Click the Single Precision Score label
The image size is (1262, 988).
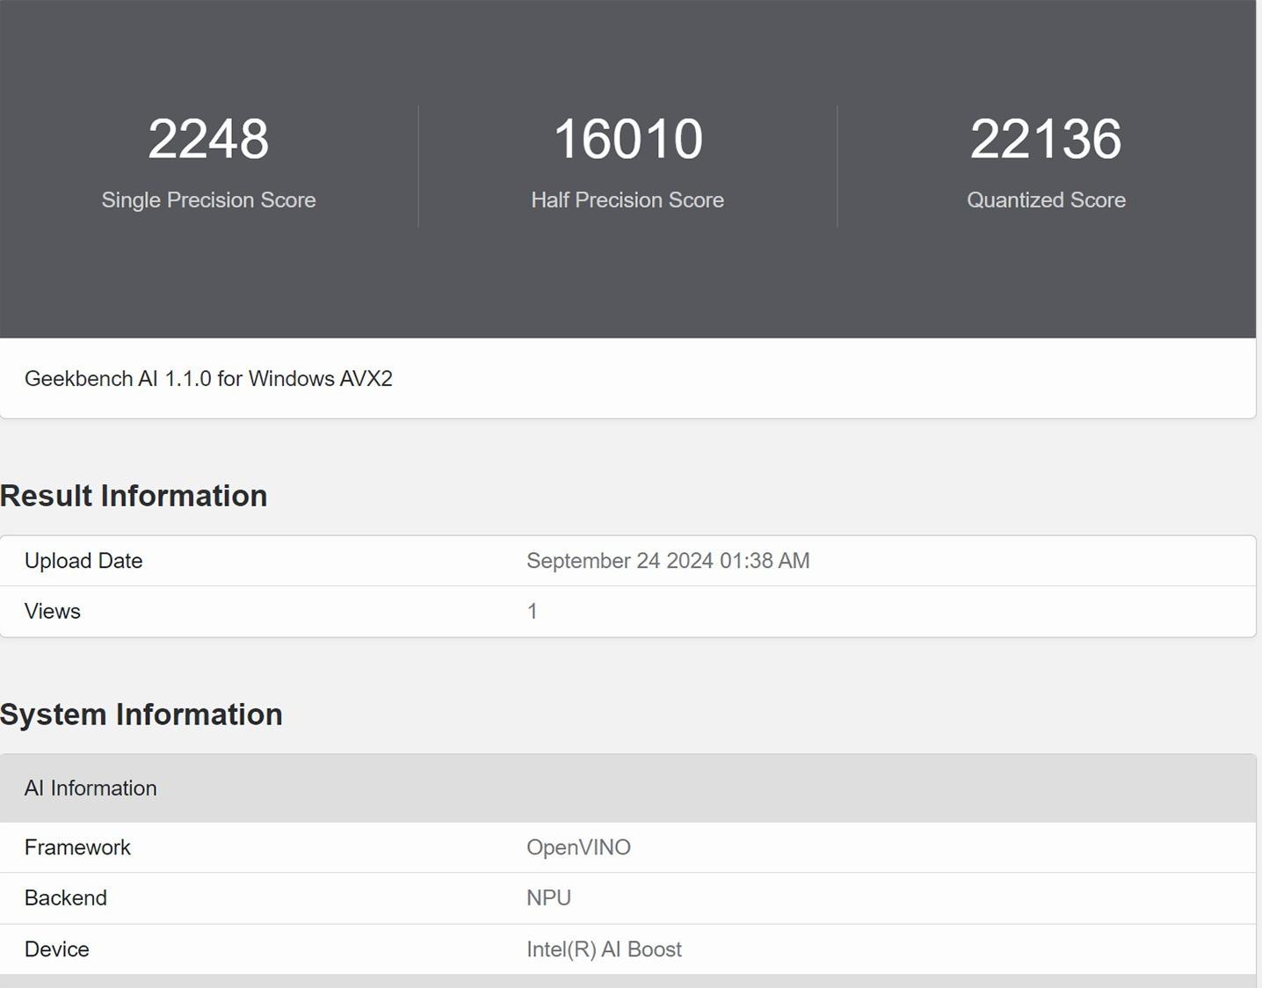(208, 200)
